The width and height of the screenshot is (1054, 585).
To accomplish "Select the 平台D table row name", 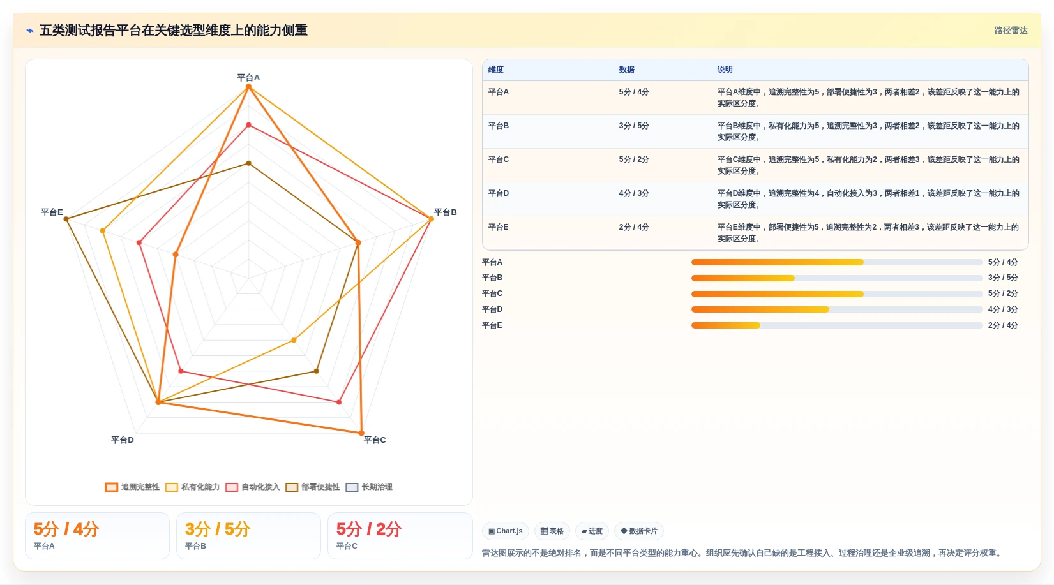I will [499, 193].
